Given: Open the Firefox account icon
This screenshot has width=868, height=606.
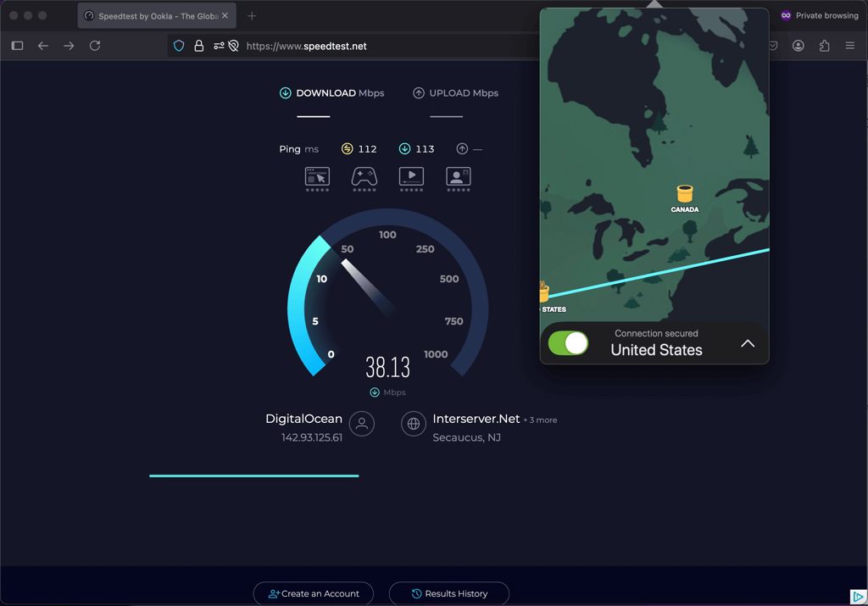Looking at the screenshot, I should (798, 46).
